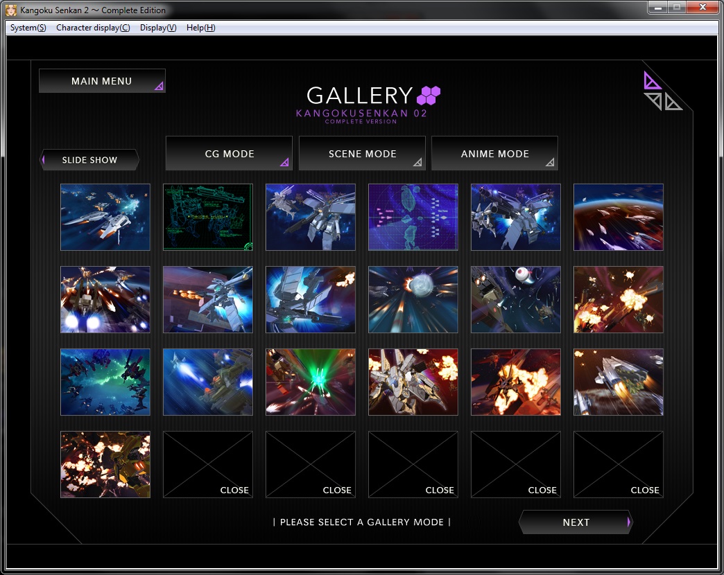Image resolution: width=724 pixels, height=575 pixels.
Task: Click the gray down-pointing triangle at top right
Action: click(653, 100)
